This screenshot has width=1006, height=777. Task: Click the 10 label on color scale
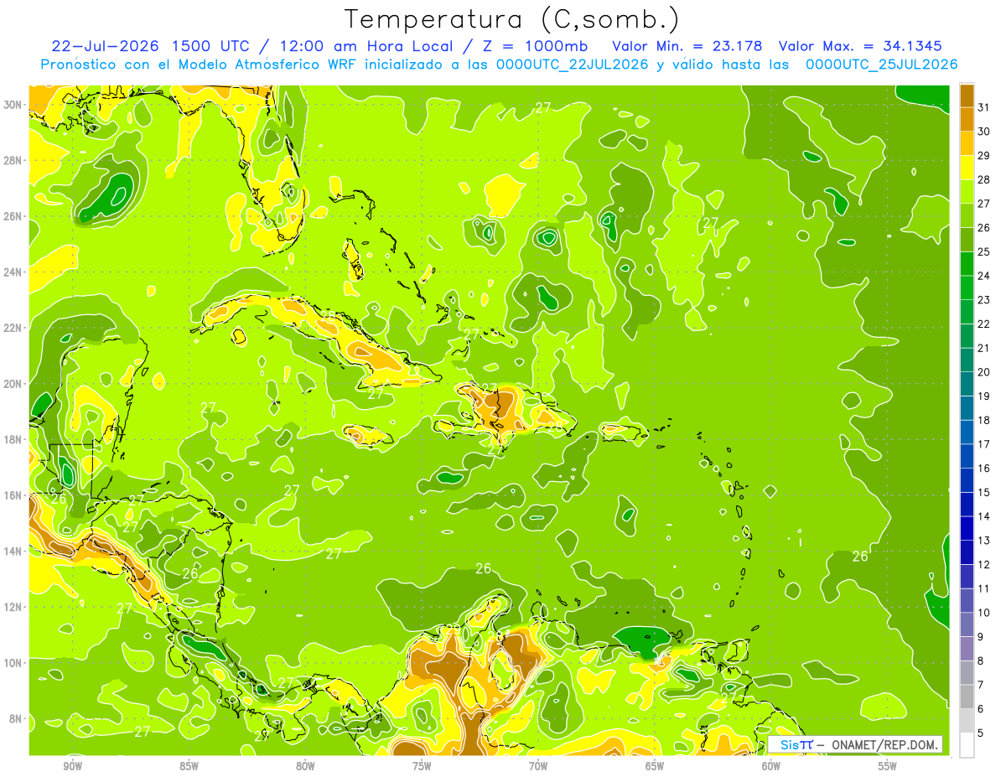pyautogui.click(x=984, y=614)
